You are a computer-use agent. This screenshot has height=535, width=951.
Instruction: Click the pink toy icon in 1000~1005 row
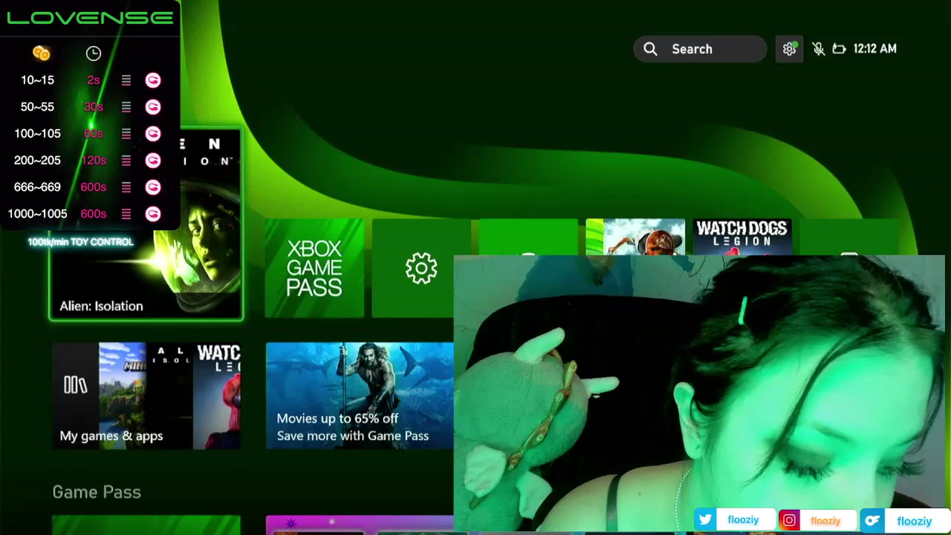click(153, 214)
